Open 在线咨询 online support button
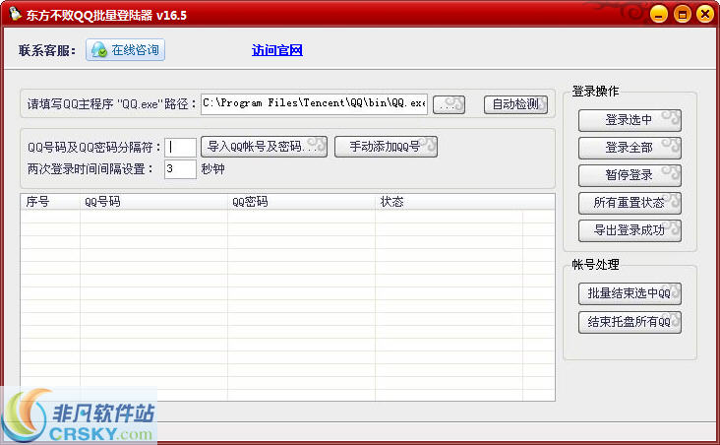The image size is (720, 445). tap(125, 50)
